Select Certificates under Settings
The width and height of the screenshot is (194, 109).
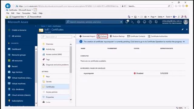(55, 87)
